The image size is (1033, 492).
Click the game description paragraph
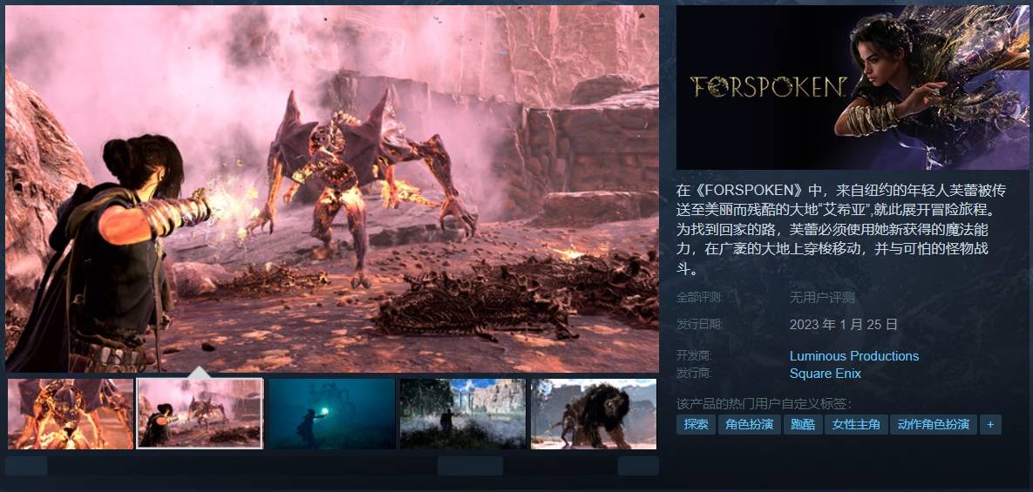[841, 230]
